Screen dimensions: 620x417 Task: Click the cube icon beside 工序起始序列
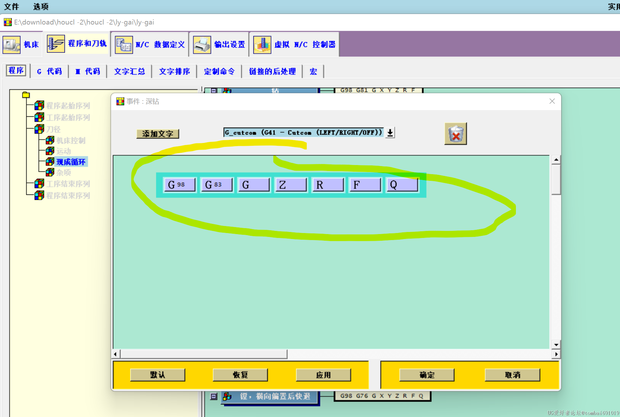[39, 117]
